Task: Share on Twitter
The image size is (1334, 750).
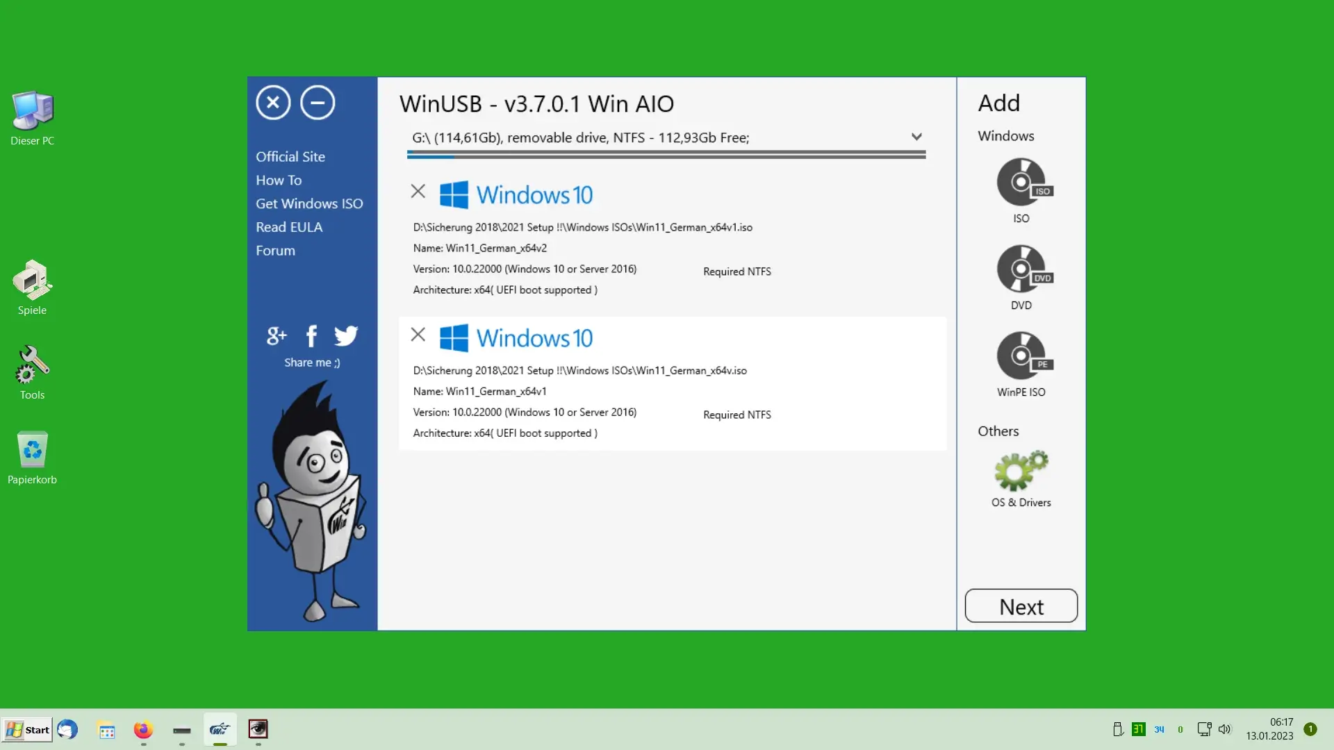Action: pyautogui.click(x=346, y=336)
